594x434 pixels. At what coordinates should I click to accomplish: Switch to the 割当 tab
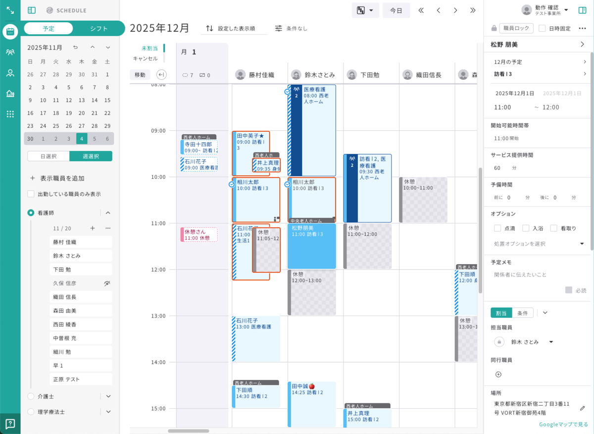coord(501,313)
